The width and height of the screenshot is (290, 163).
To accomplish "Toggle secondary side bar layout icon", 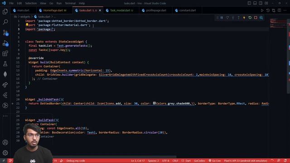I will pyautogui.click(x=261, y=3).
